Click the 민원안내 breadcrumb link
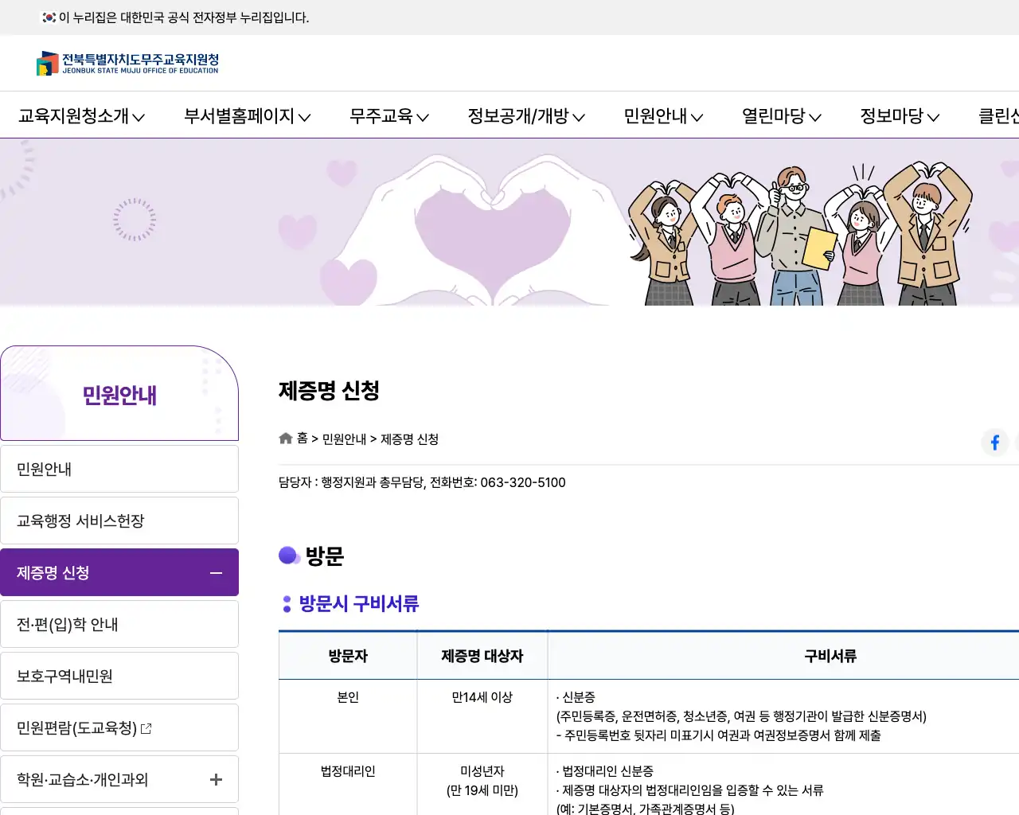The image size is (1019, 815). pyautogui.click(x=344, y=439)
